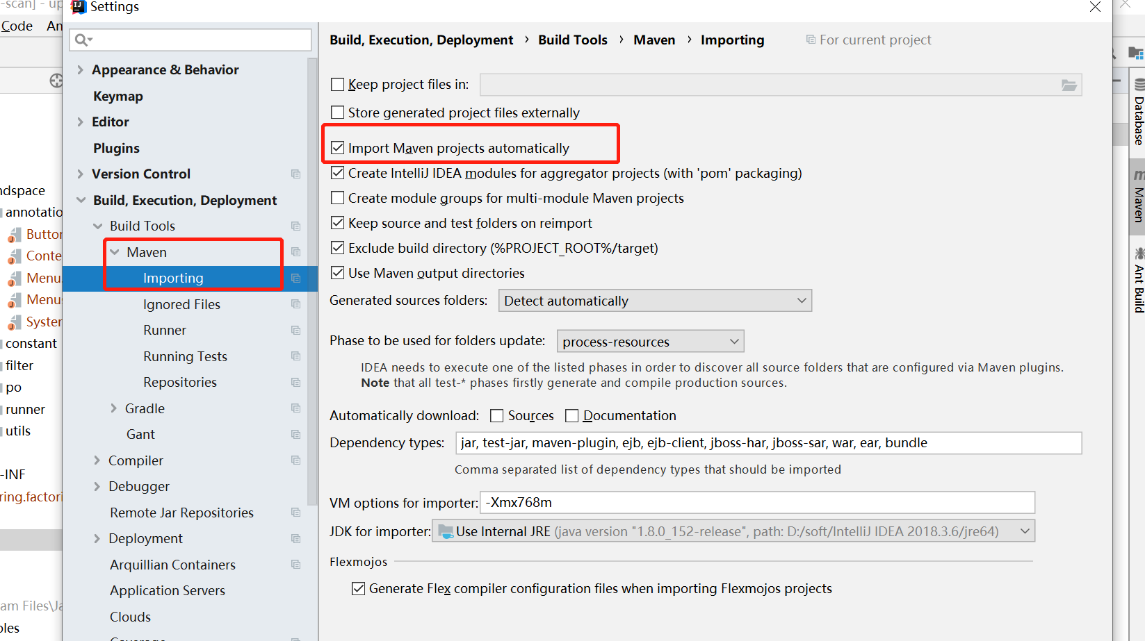Check the "Sources" automatic download box
The image size is (1145, 641).
(x=497, y=416)
